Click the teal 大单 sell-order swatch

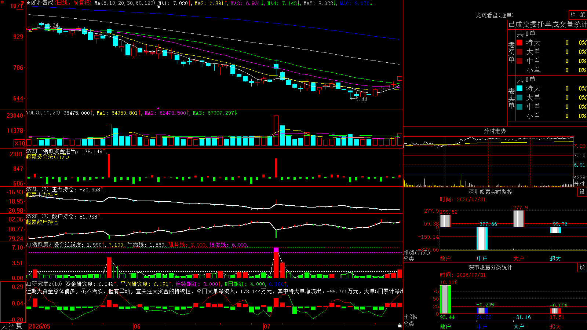click(x=519, y=98)
